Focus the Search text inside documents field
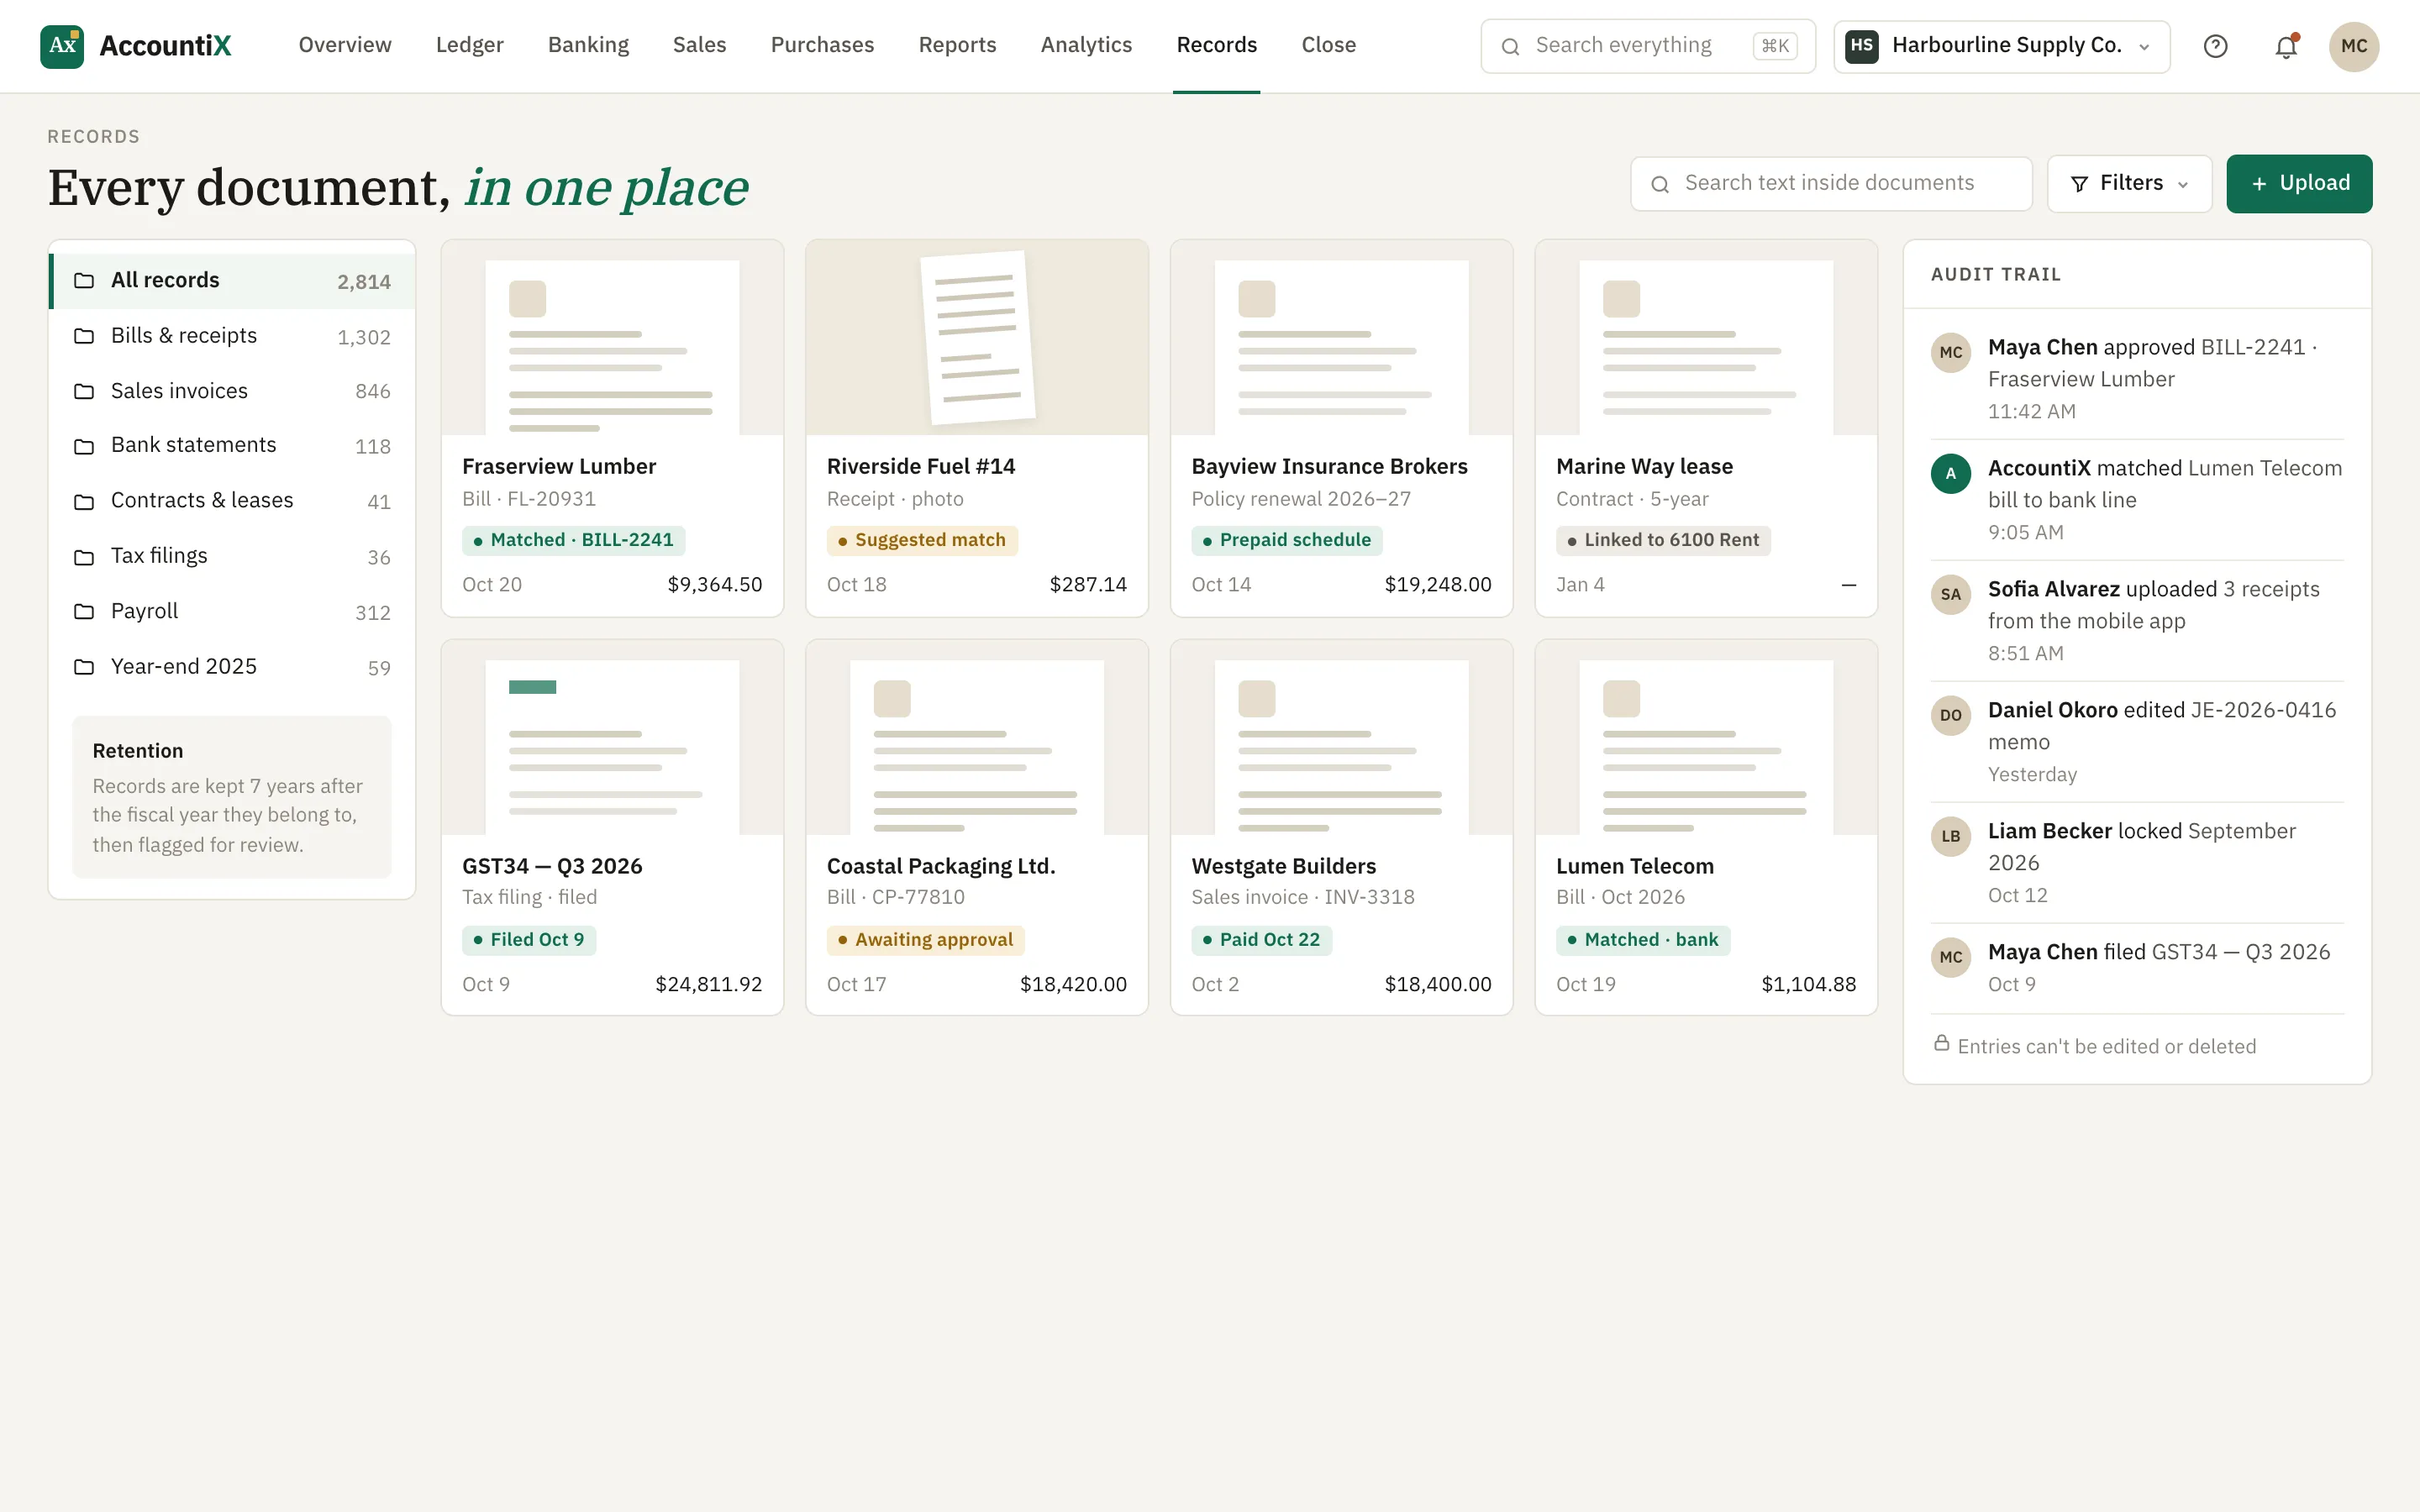This screenshot has height=1512, width=2420. point(1831,184)
